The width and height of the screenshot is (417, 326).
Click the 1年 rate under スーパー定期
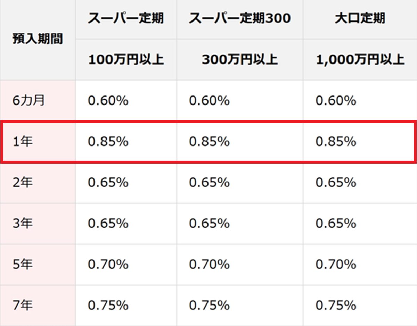coord(108,142)
